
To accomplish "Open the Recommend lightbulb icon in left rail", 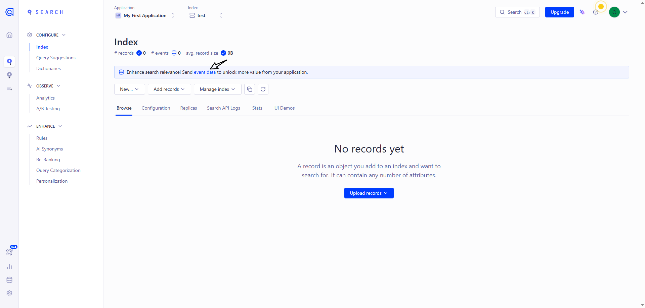I will click(9, 75).
